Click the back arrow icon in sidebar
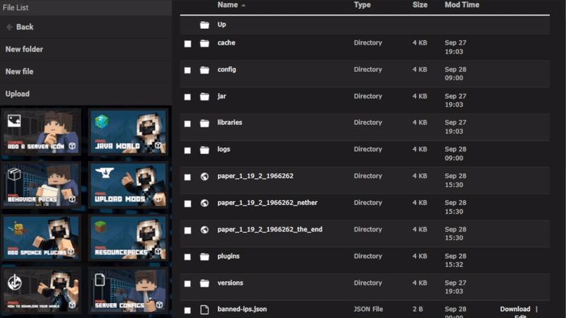This screenshot has width=566, height=318. click(9, 27)
